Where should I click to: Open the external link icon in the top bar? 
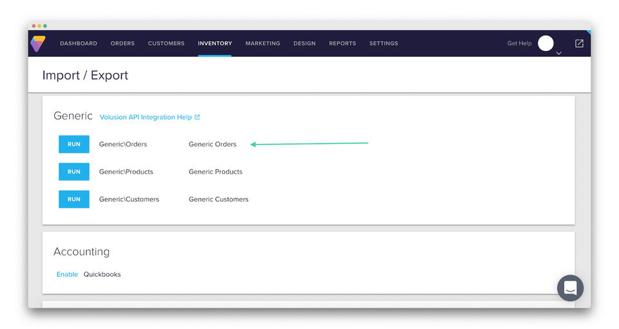click(579, 43)
